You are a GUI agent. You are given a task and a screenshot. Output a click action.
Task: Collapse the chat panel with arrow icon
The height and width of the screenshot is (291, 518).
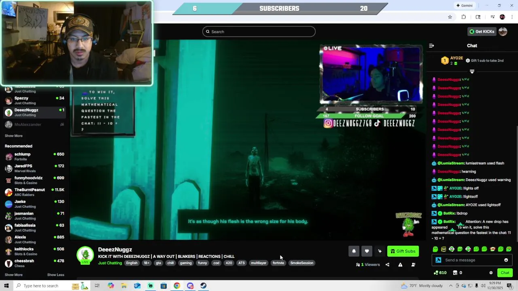tap(431, 46)
